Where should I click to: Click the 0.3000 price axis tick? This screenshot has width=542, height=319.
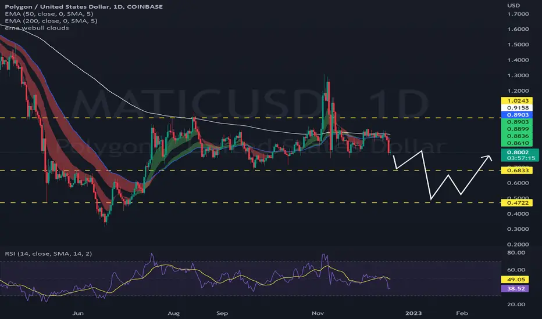click(518, 229)
